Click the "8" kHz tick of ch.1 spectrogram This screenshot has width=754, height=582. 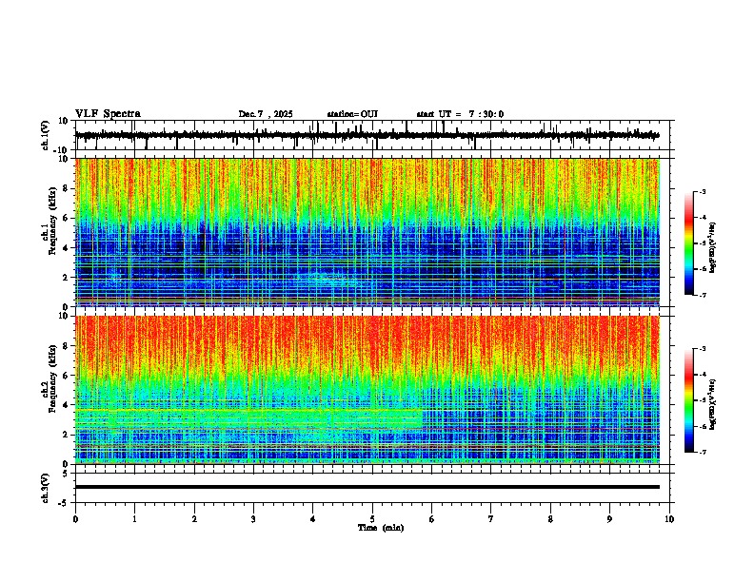click(x=67, y=188)
